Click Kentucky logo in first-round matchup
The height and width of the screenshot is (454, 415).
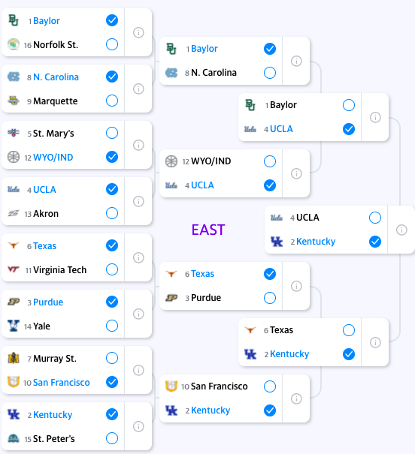pyautogui.click(x=14, y=415)
